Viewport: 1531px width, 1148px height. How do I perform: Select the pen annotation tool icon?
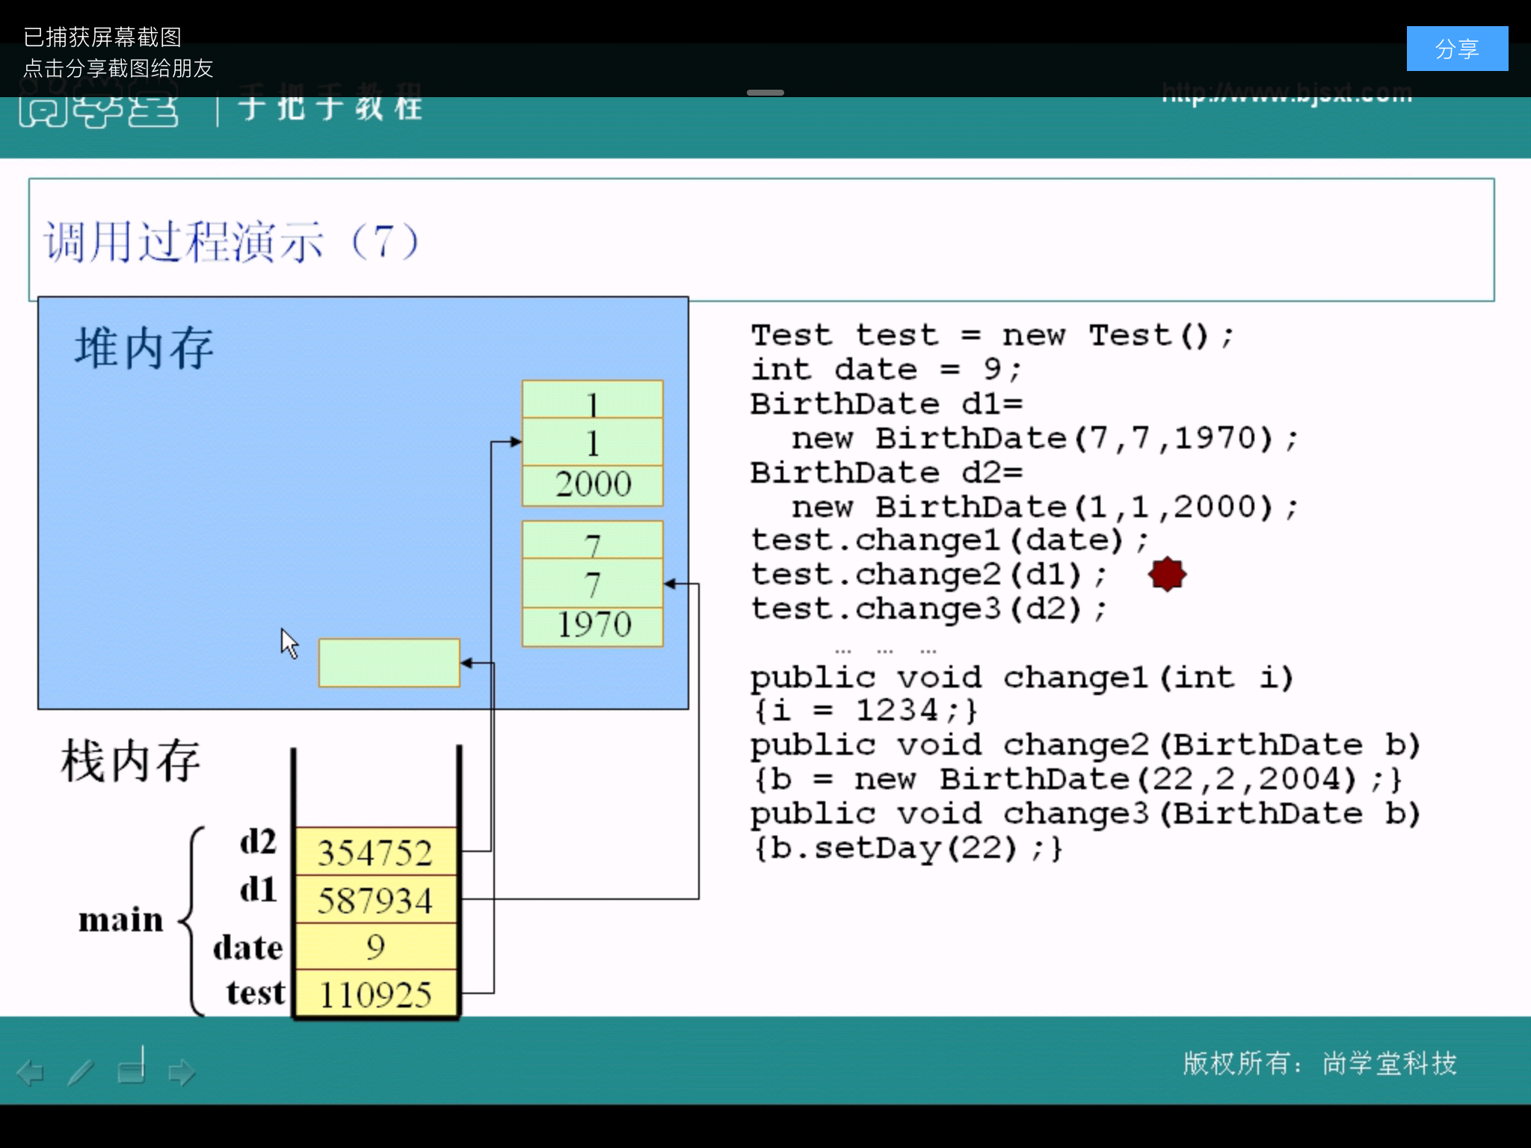click(81, 1073)
